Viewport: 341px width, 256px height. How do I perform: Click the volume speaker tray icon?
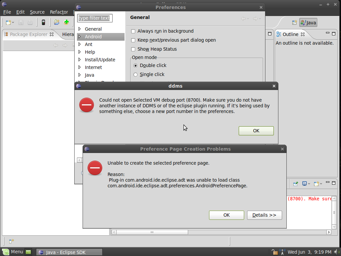[336, 252]
